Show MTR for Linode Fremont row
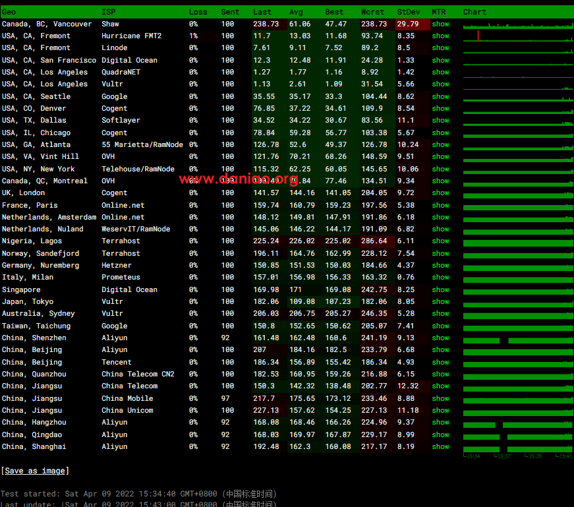The height and width of the screenshot is (507, 574). coord(440,48)
